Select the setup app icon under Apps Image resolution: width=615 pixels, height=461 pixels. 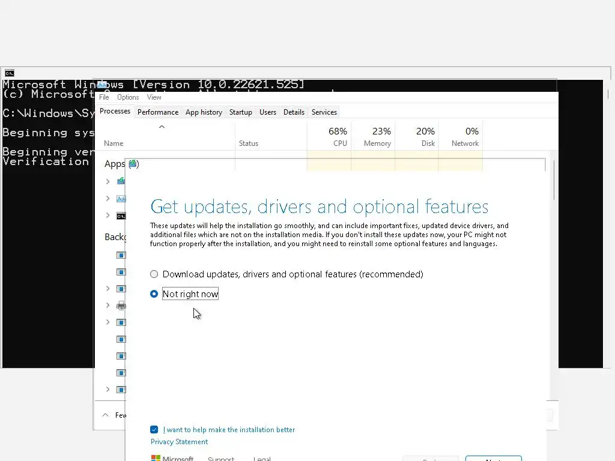click(x=121, y=181)
